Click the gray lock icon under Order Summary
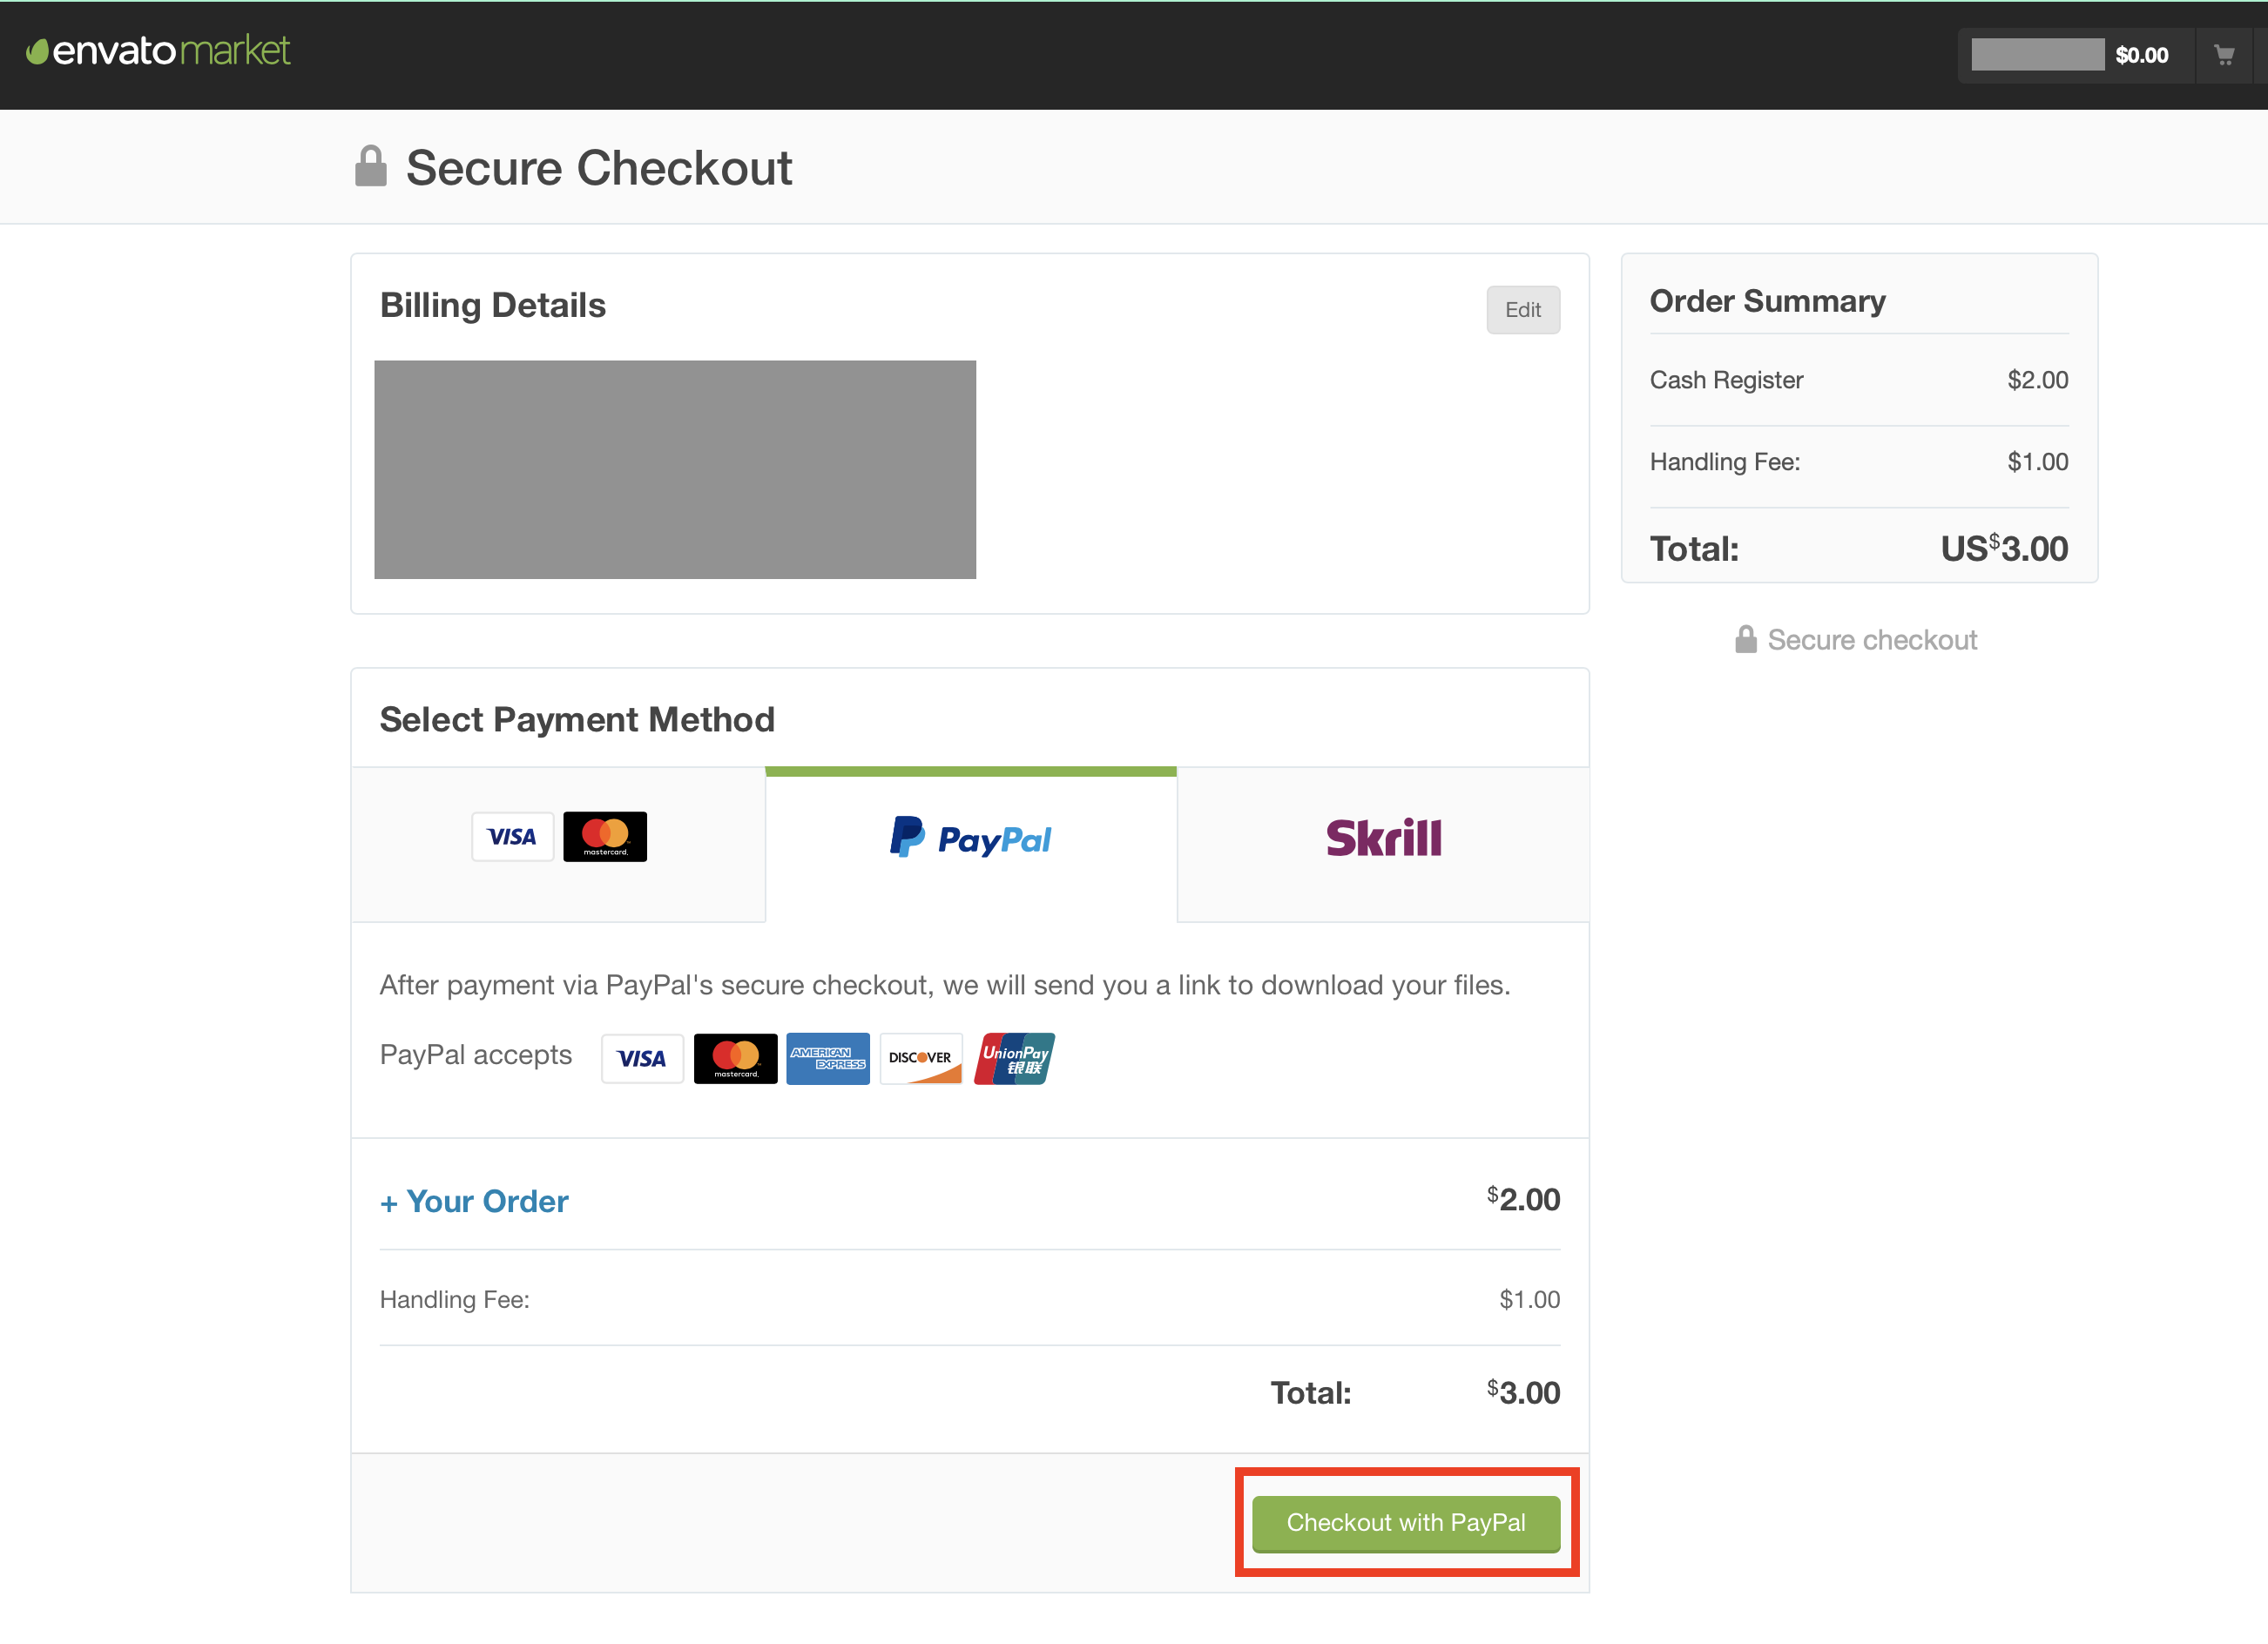The width and height of the screenshot is (2268, 1644). point(1745,640)
